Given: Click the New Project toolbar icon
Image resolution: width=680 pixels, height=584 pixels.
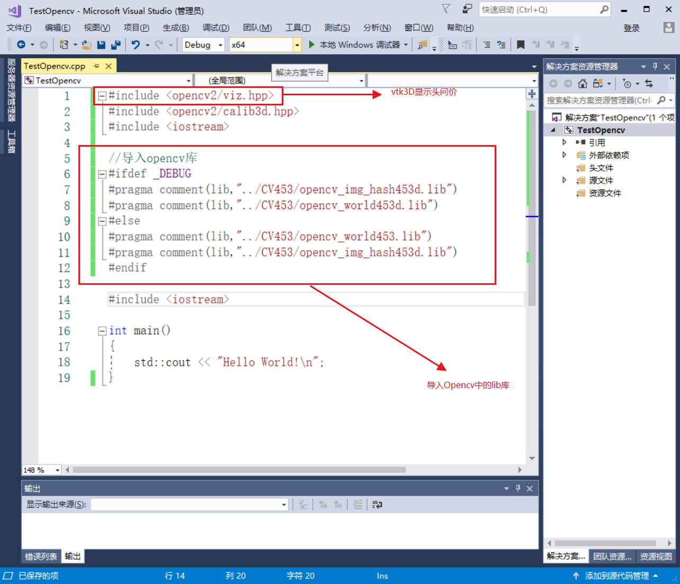Looking at the screenshot, I should click(64, 45).
